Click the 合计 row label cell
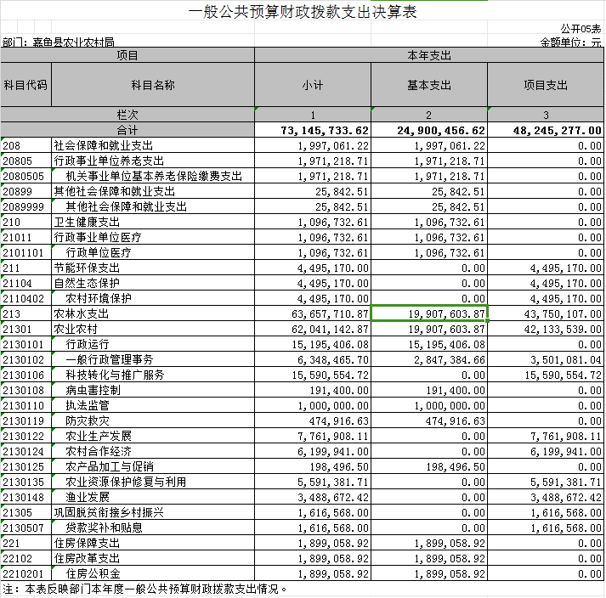 click(127, 130)
